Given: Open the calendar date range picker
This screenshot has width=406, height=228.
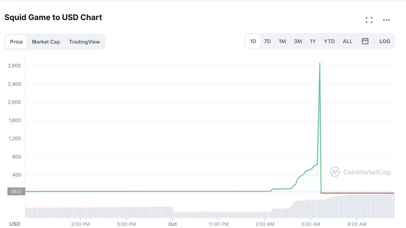Looking at the screenshot, I should (x=365, y=41).
